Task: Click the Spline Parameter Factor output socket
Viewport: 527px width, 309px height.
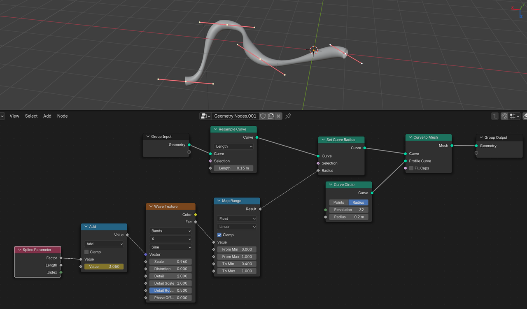Action: pyautogui.click(x=61, y=258)
